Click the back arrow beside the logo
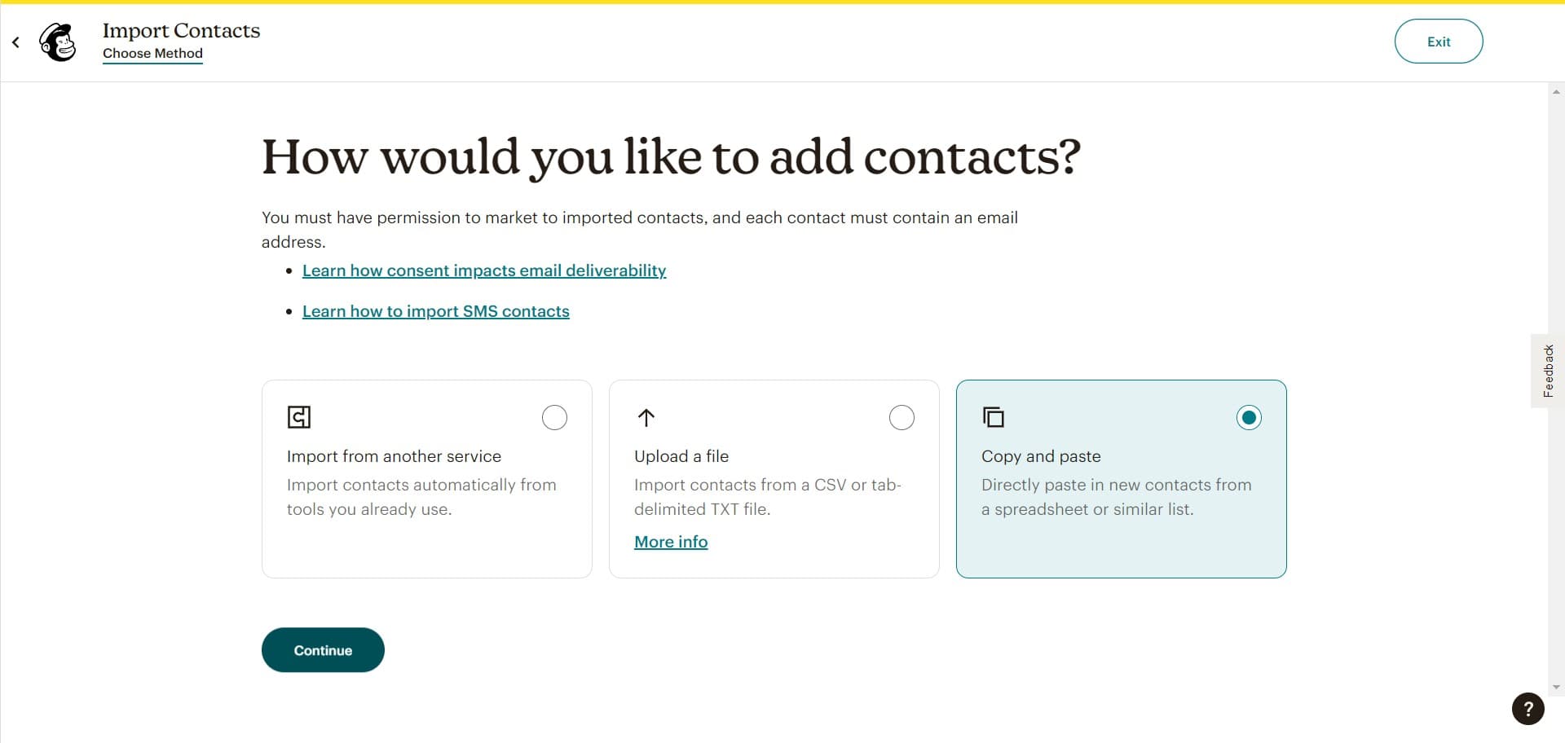The height and width of the screenshot is (743, 1565). tap(15, 42)
